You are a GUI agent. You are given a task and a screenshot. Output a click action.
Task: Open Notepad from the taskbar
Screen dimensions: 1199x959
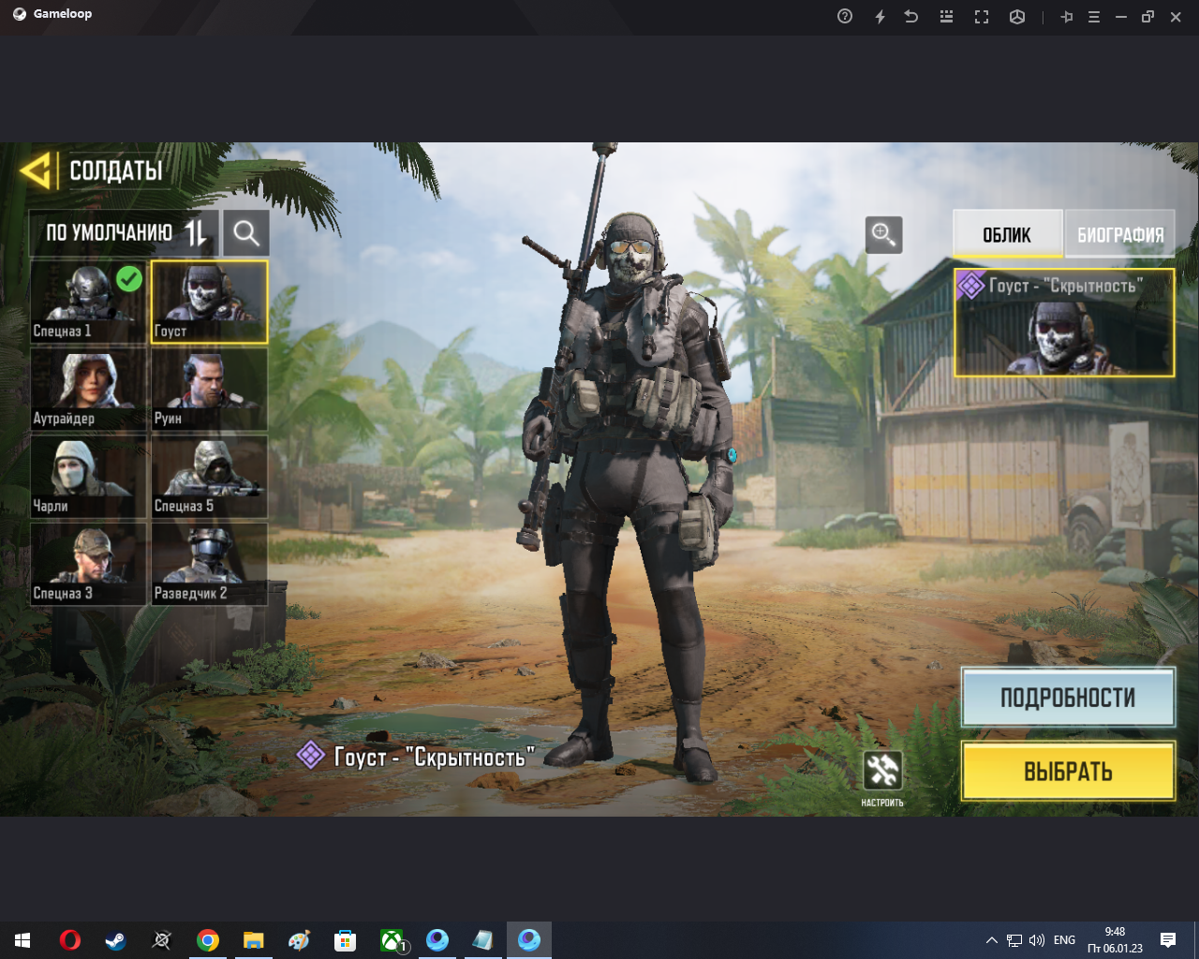tap(483, 940)
